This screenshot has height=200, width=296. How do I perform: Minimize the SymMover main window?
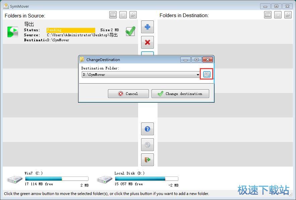(x=265, y=6)
